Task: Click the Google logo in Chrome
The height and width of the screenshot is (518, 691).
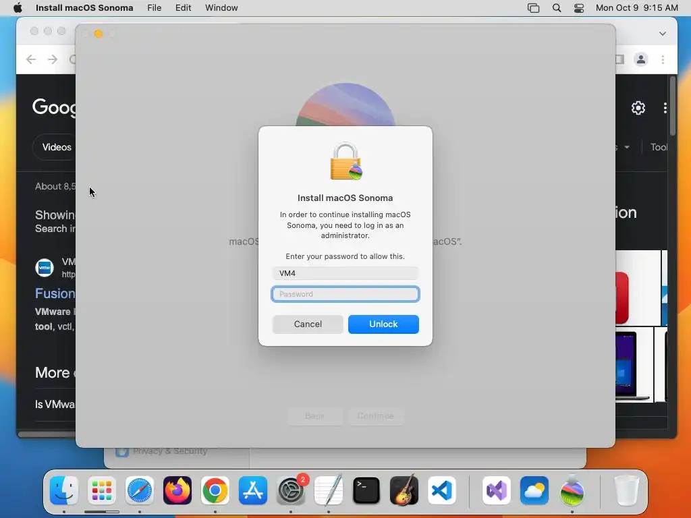Action: coord(54,107)
